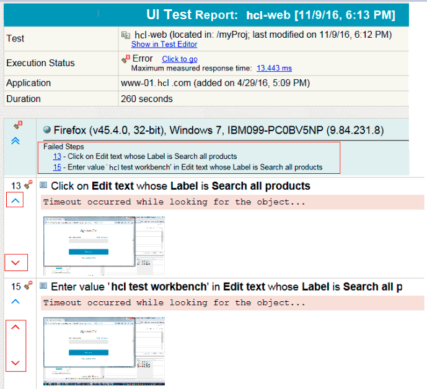Viewport: 427px width, 389px height.
Task: Click the step number 15 label
Action: (x=15, y=286)
